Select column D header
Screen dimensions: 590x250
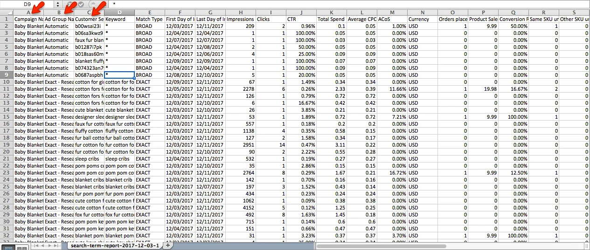coord(119,12)
